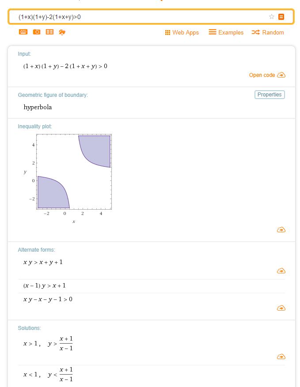Image resolution: width=300 pixels, height=387 pixels.
Task: Click the orange compute button in query box
Action: click(281, 17)
